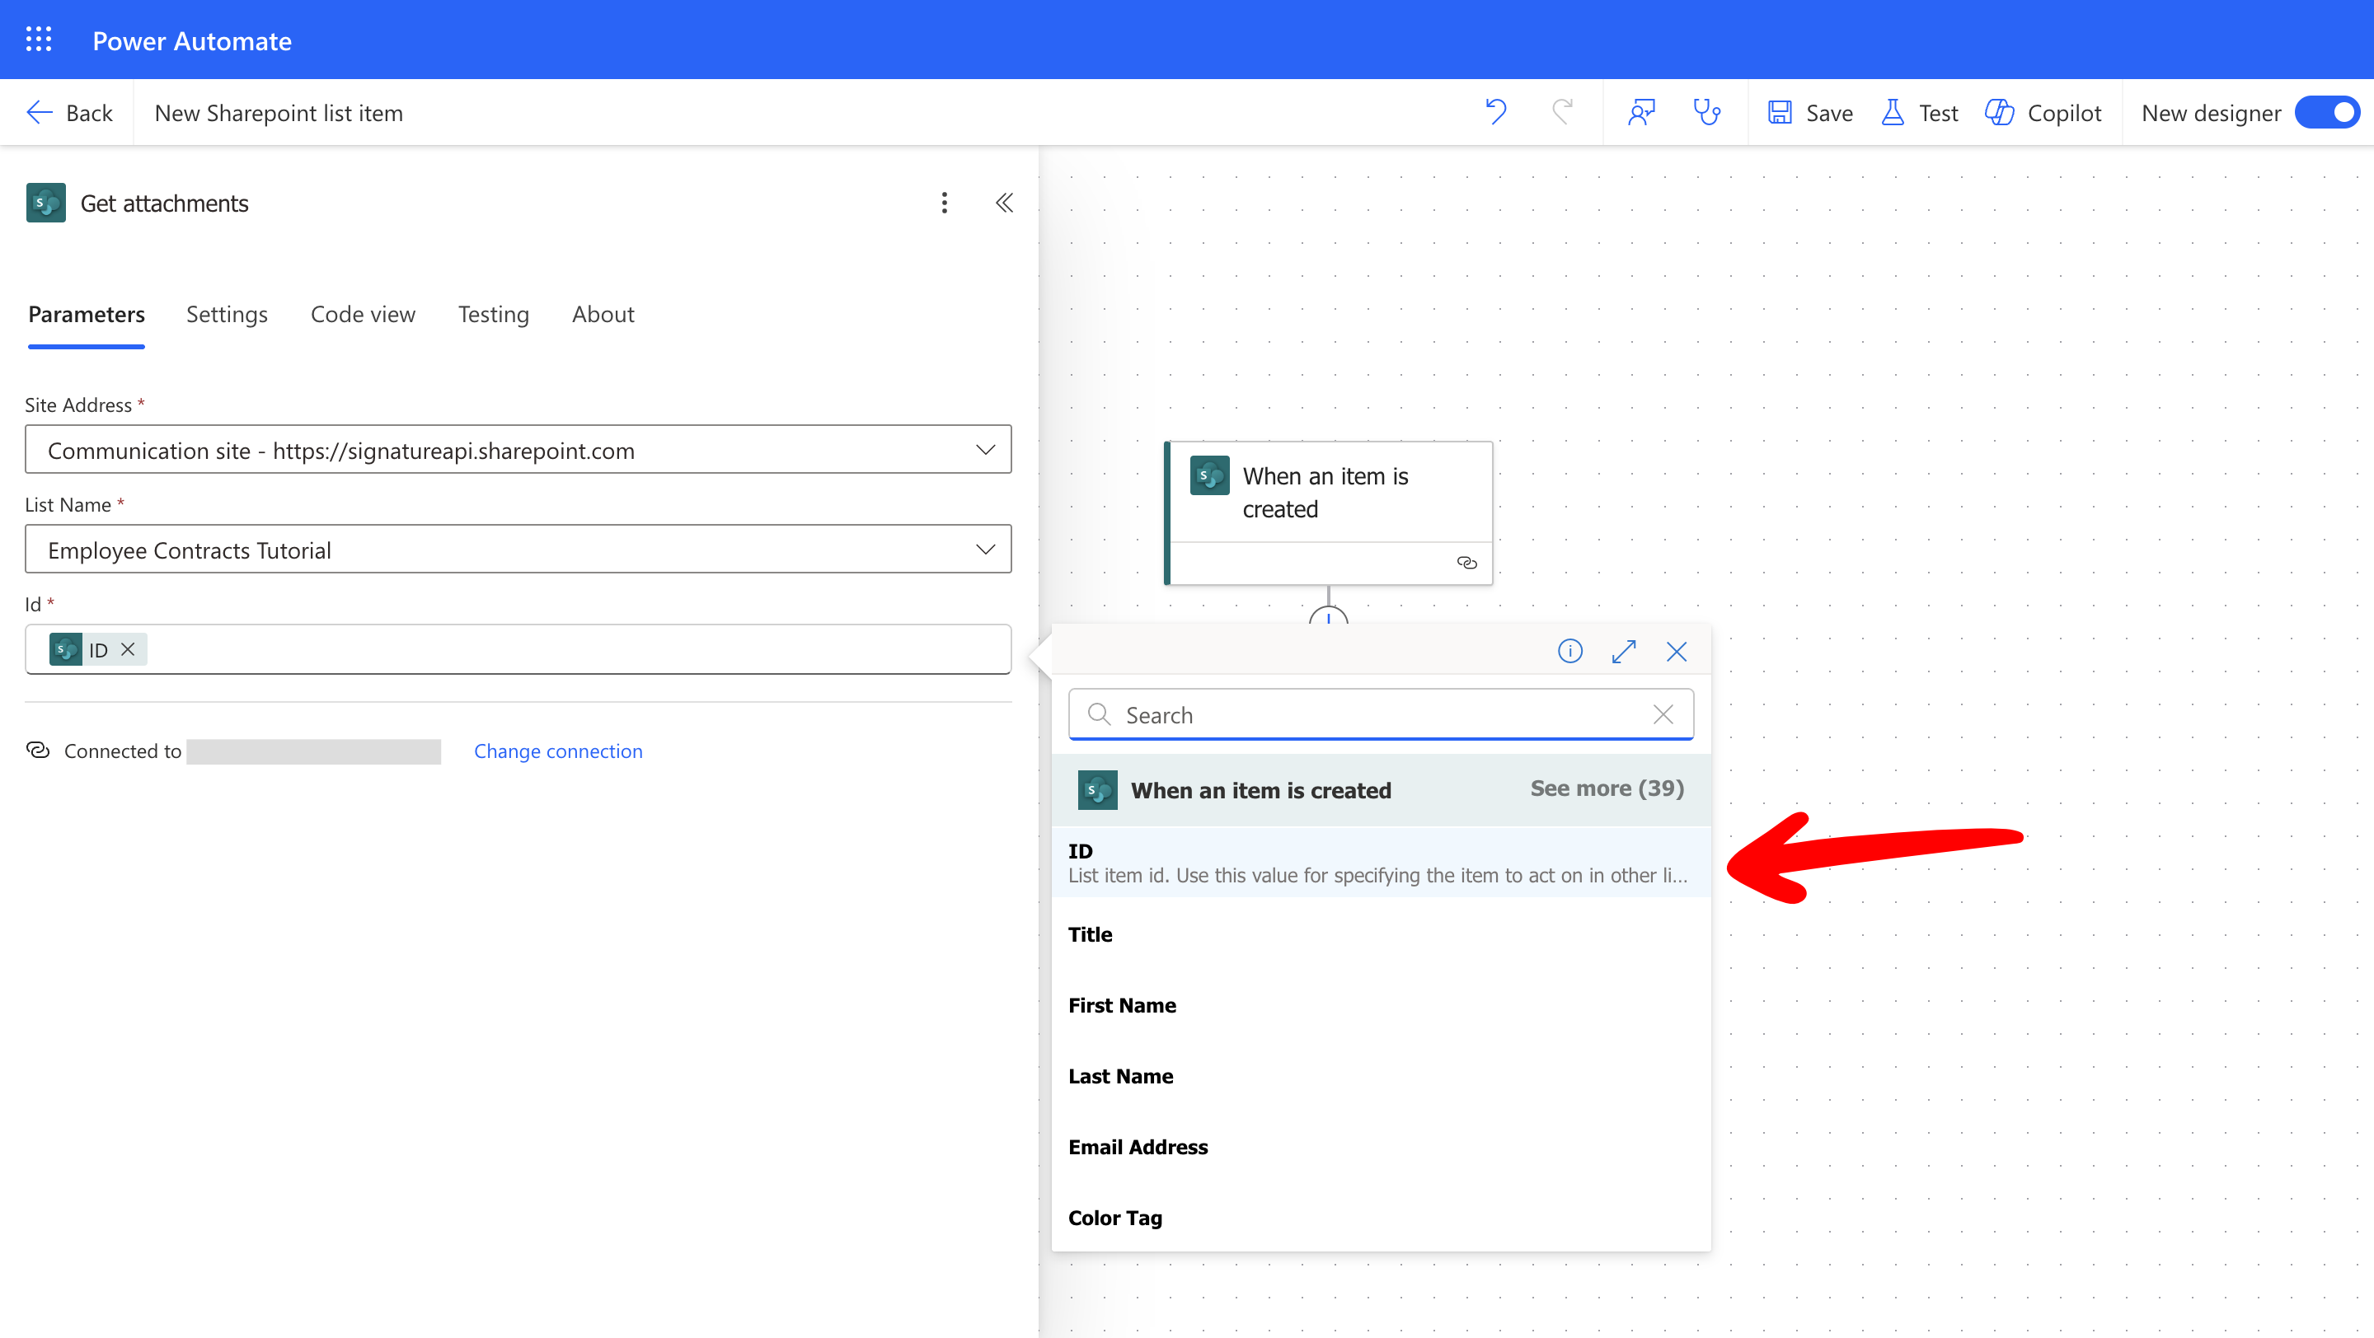This screenshot has width=2374, height=1338.
Task: Expand the Site Address dropdown
Action: pyautogui.click(x=984, y=449)
